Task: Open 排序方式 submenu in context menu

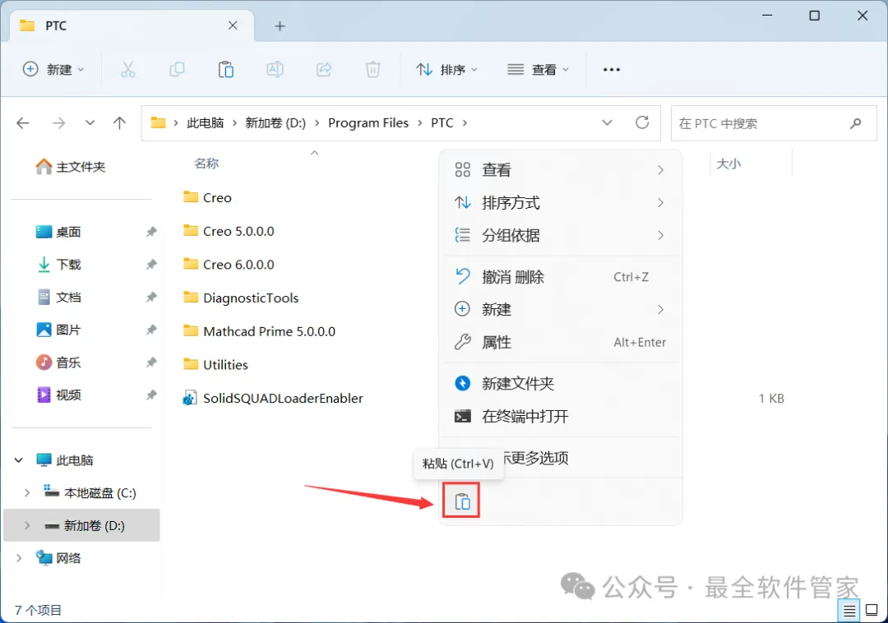Action: (560, 202)
